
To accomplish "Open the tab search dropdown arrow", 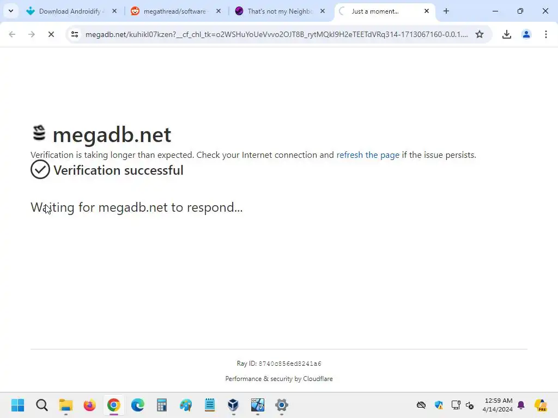I will [x=11, y=11].
